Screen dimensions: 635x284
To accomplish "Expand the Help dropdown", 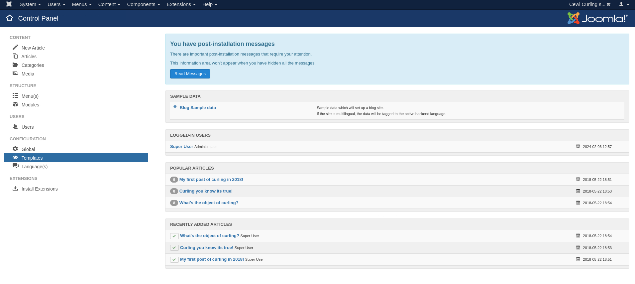I will tap(210, 4).
